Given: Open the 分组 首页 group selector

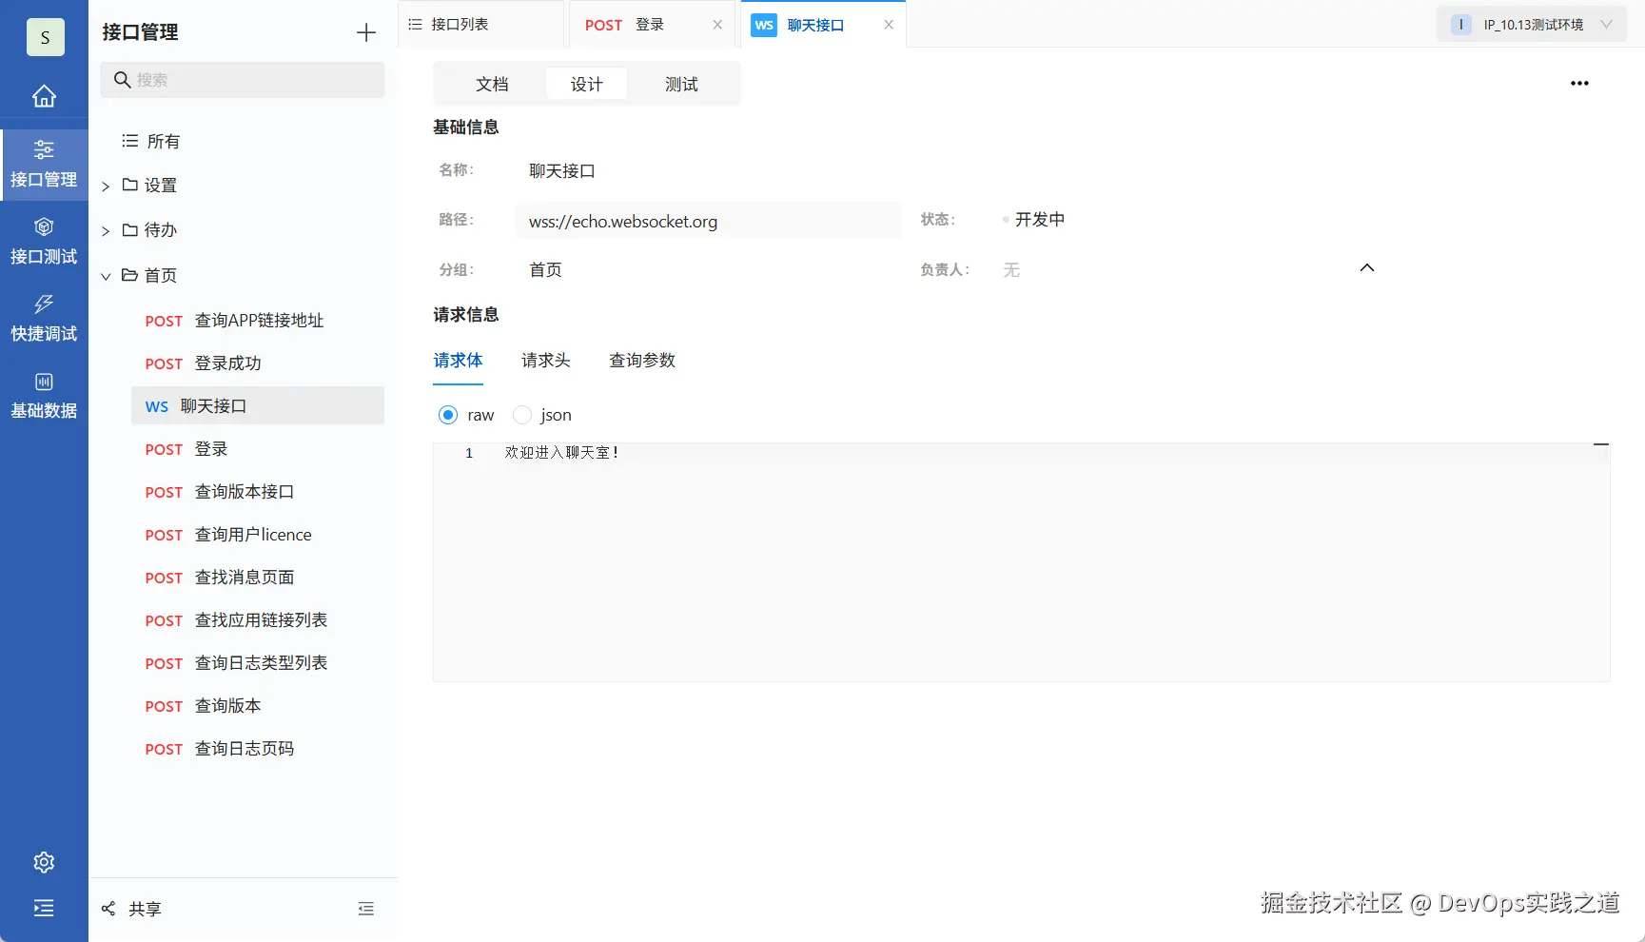Looking at the screenshot, I should pos(546,270).
